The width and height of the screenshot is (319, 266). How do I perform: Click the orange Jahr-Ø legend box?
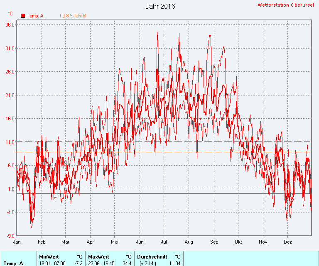(x=62, y=16)
